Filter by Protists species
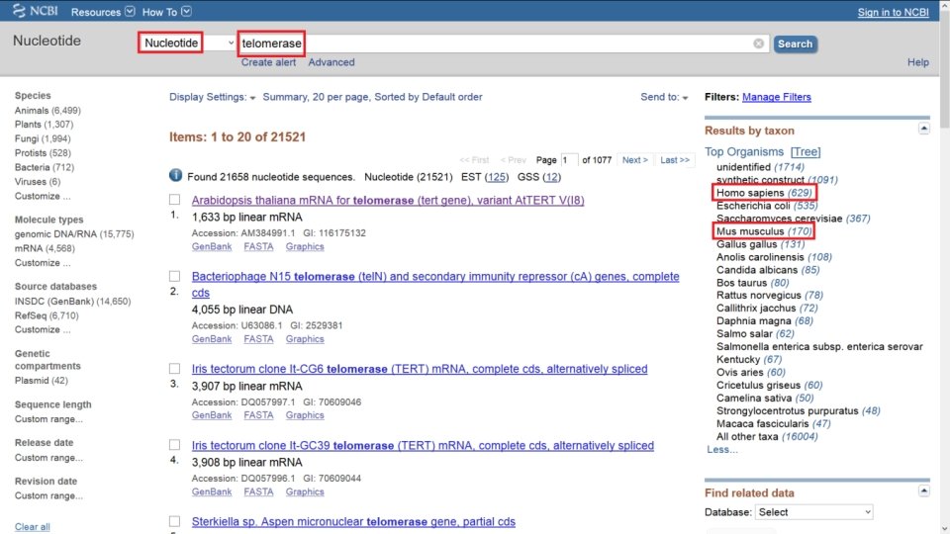Screen dimensions: 950x534 pyautogui.click(x=43, y=152)
